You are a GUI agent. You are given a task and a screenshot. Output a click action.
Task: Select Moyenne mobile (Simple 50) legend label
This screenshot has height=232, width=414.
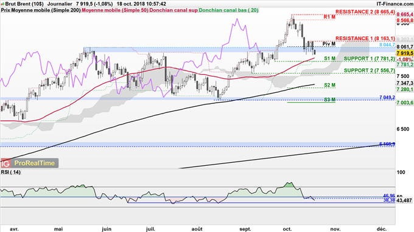coord(115,10)
